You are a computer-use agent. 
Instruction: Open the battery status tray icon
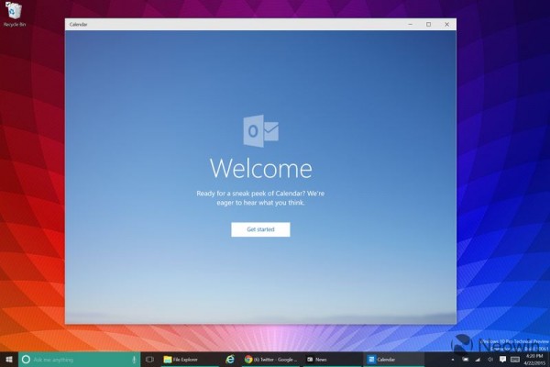click(x=465, y=360)
